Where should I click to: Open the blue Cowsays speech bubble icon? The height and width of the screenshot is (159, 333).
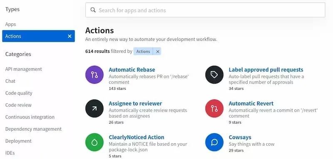click(214, 142)
